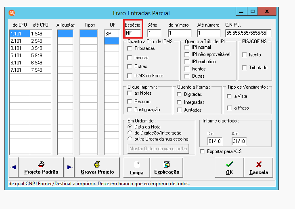295x209 pixels.
Task: Check Isentos under Trib. de IPI
Action: [187, 69]
